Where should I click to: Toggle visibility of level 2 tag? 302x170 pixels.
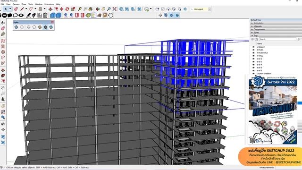point(253,59)
